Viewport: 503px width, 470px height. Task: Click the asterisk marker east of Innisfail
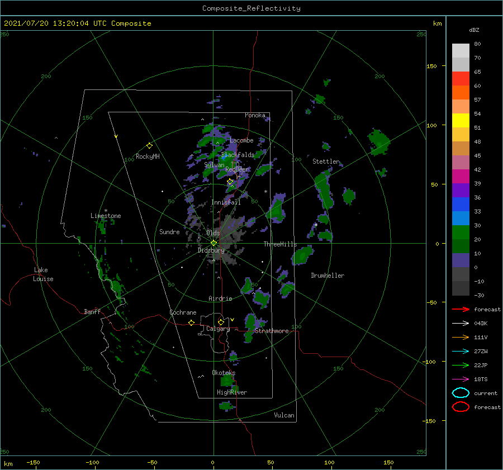[x=265, y=192]
